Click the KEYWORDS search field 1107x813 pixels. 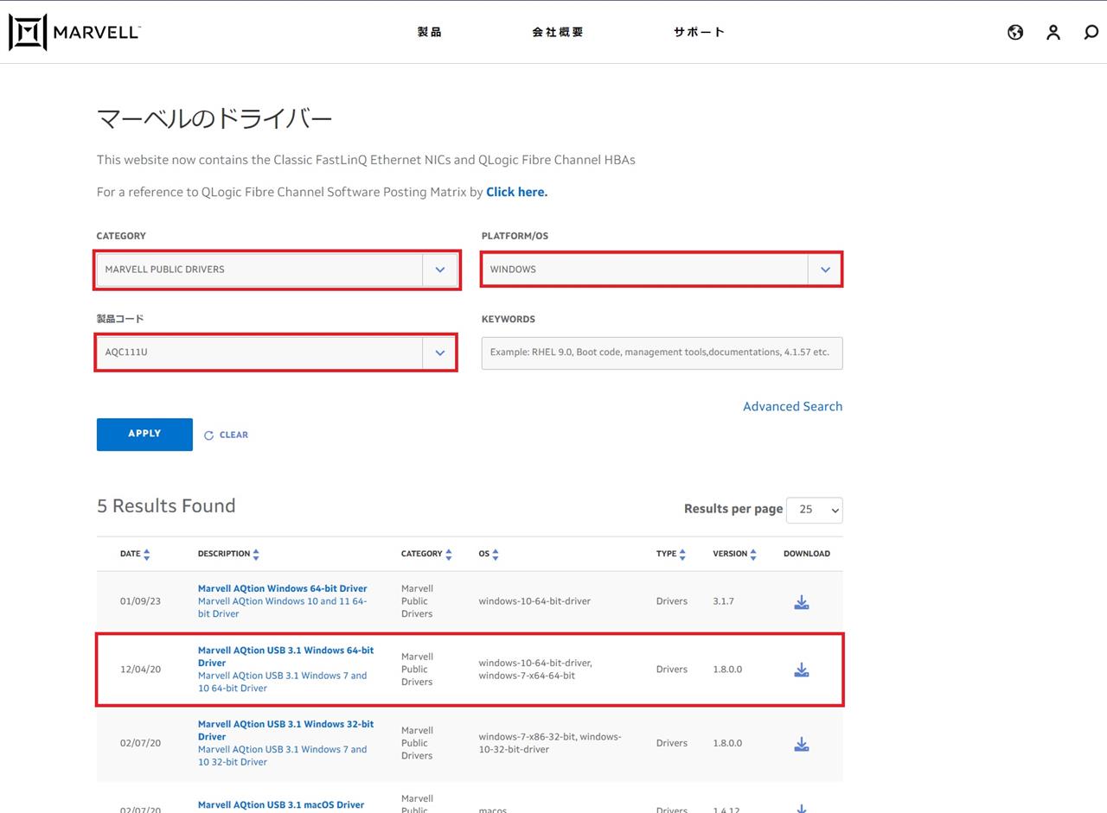[x=662, y=353]
